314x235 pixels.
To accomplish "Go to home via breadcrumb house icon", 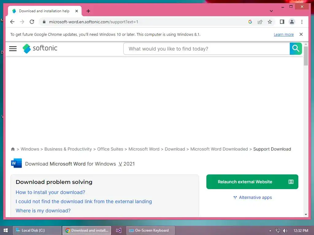I will pyautogui.click(x=13, y=149).
